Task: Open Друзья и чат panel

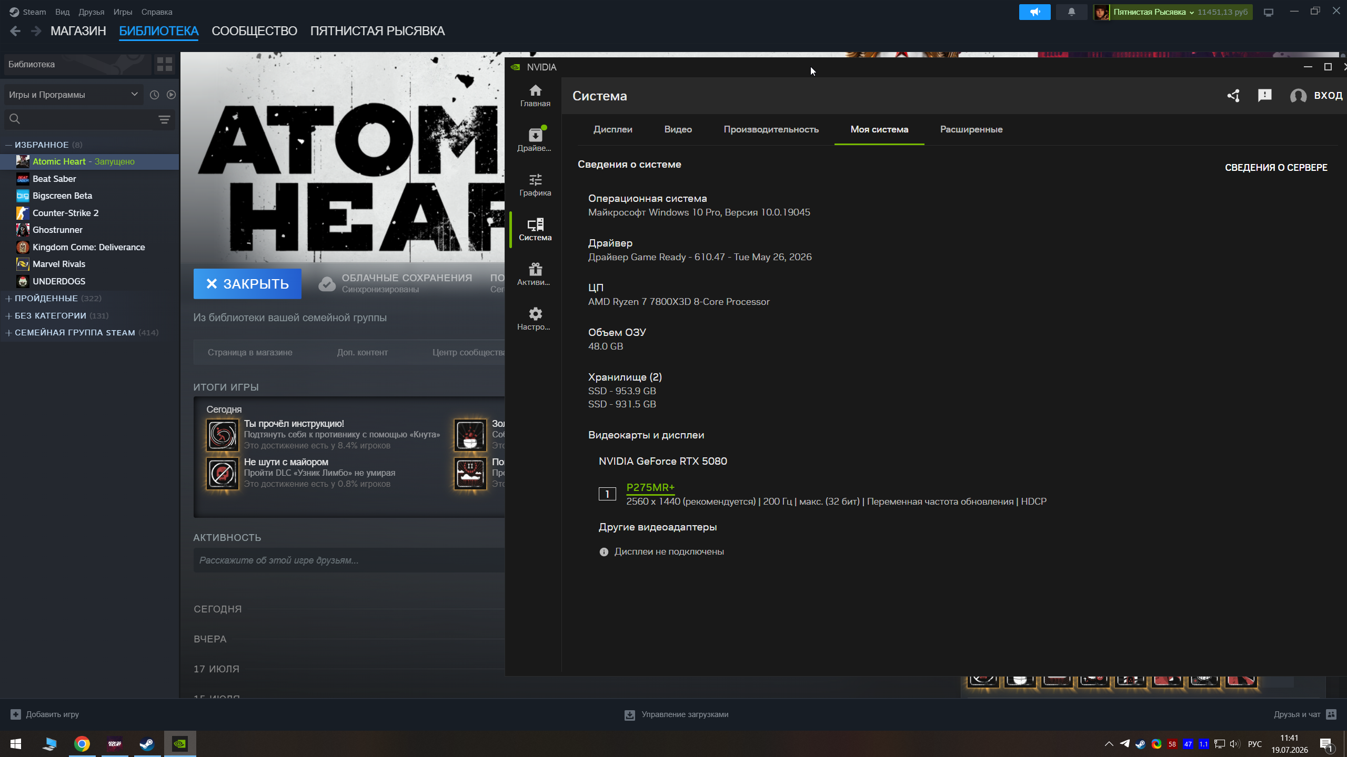Action: (1304, 714)
